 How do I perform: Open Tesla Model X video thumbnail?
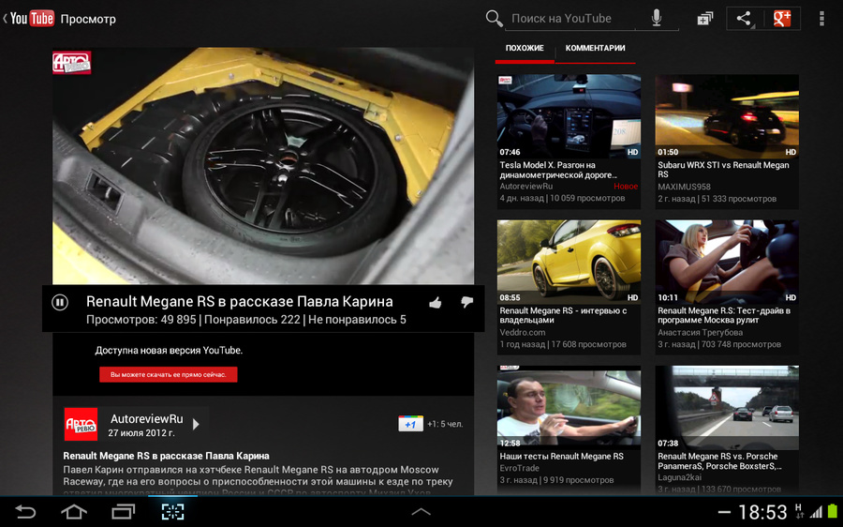click(569, 116)
